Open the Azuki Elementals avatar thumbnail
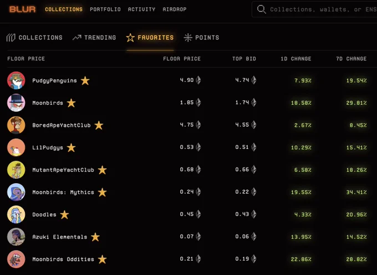The image size is (377, 275). click(16, 237)
